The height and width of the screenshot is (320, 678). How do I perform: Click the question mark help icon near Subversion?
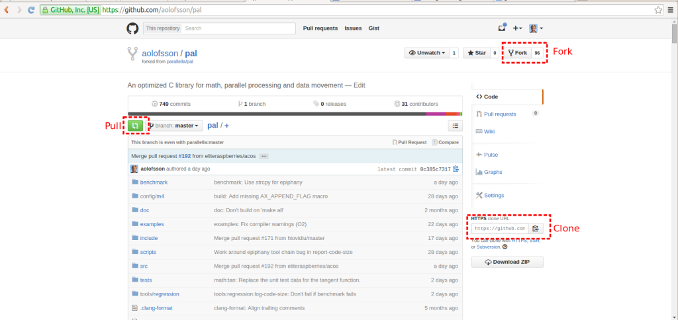pos(505,247)
